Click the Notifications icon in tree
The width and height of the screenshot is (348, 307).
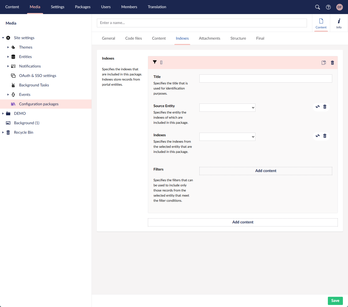[x=13, y=66]
